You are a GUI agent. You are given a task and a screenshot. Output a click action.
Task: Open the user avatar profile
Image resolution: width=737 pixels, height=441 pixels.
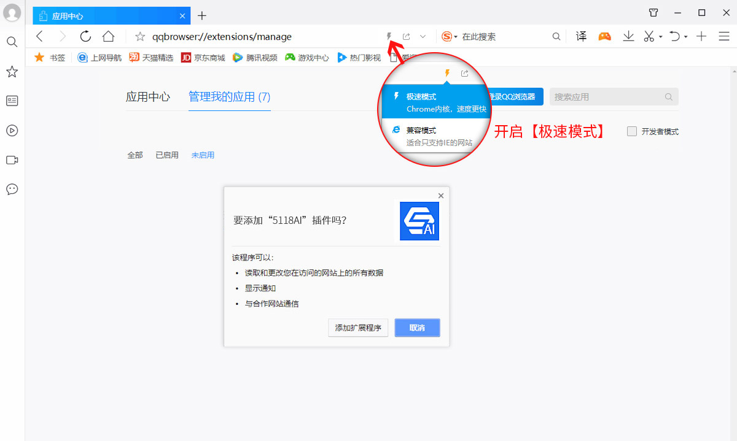(x=12, y=12)
